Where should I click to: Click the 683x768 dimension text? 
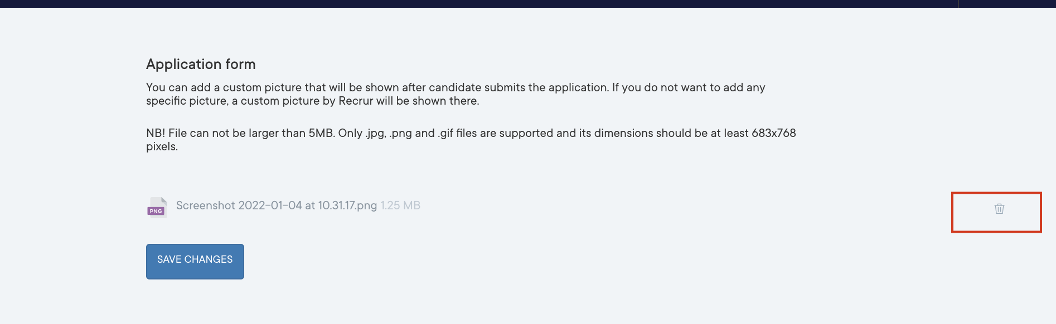(773, 133)
